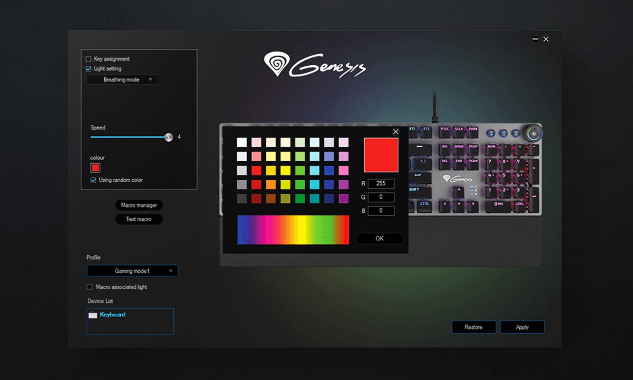Click the right CTRL key on keyboard image
The image size is (633, 380).
[425, 207]
